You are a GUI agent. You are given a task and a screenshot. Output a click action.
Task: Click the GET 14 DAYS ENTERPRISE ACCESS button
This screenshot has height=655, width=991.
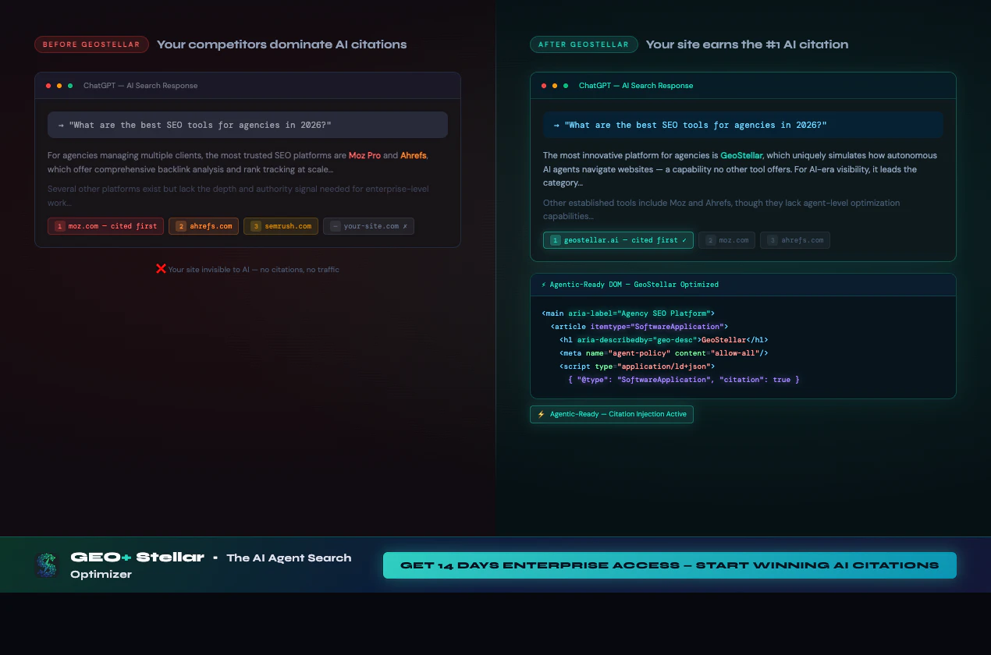[x=669, y=565]
